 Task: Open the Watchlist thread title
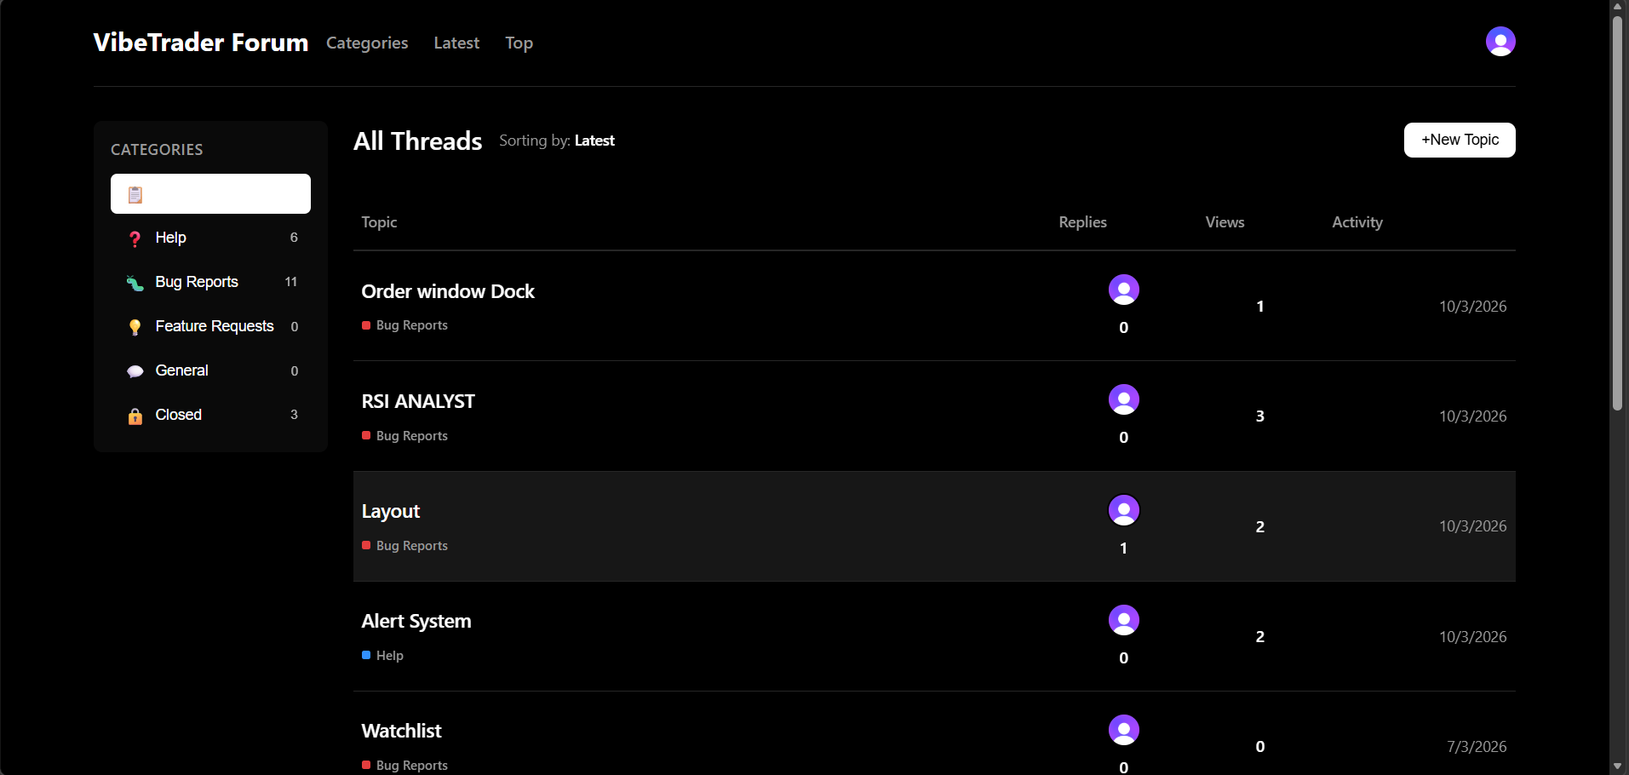pos(401,732)
